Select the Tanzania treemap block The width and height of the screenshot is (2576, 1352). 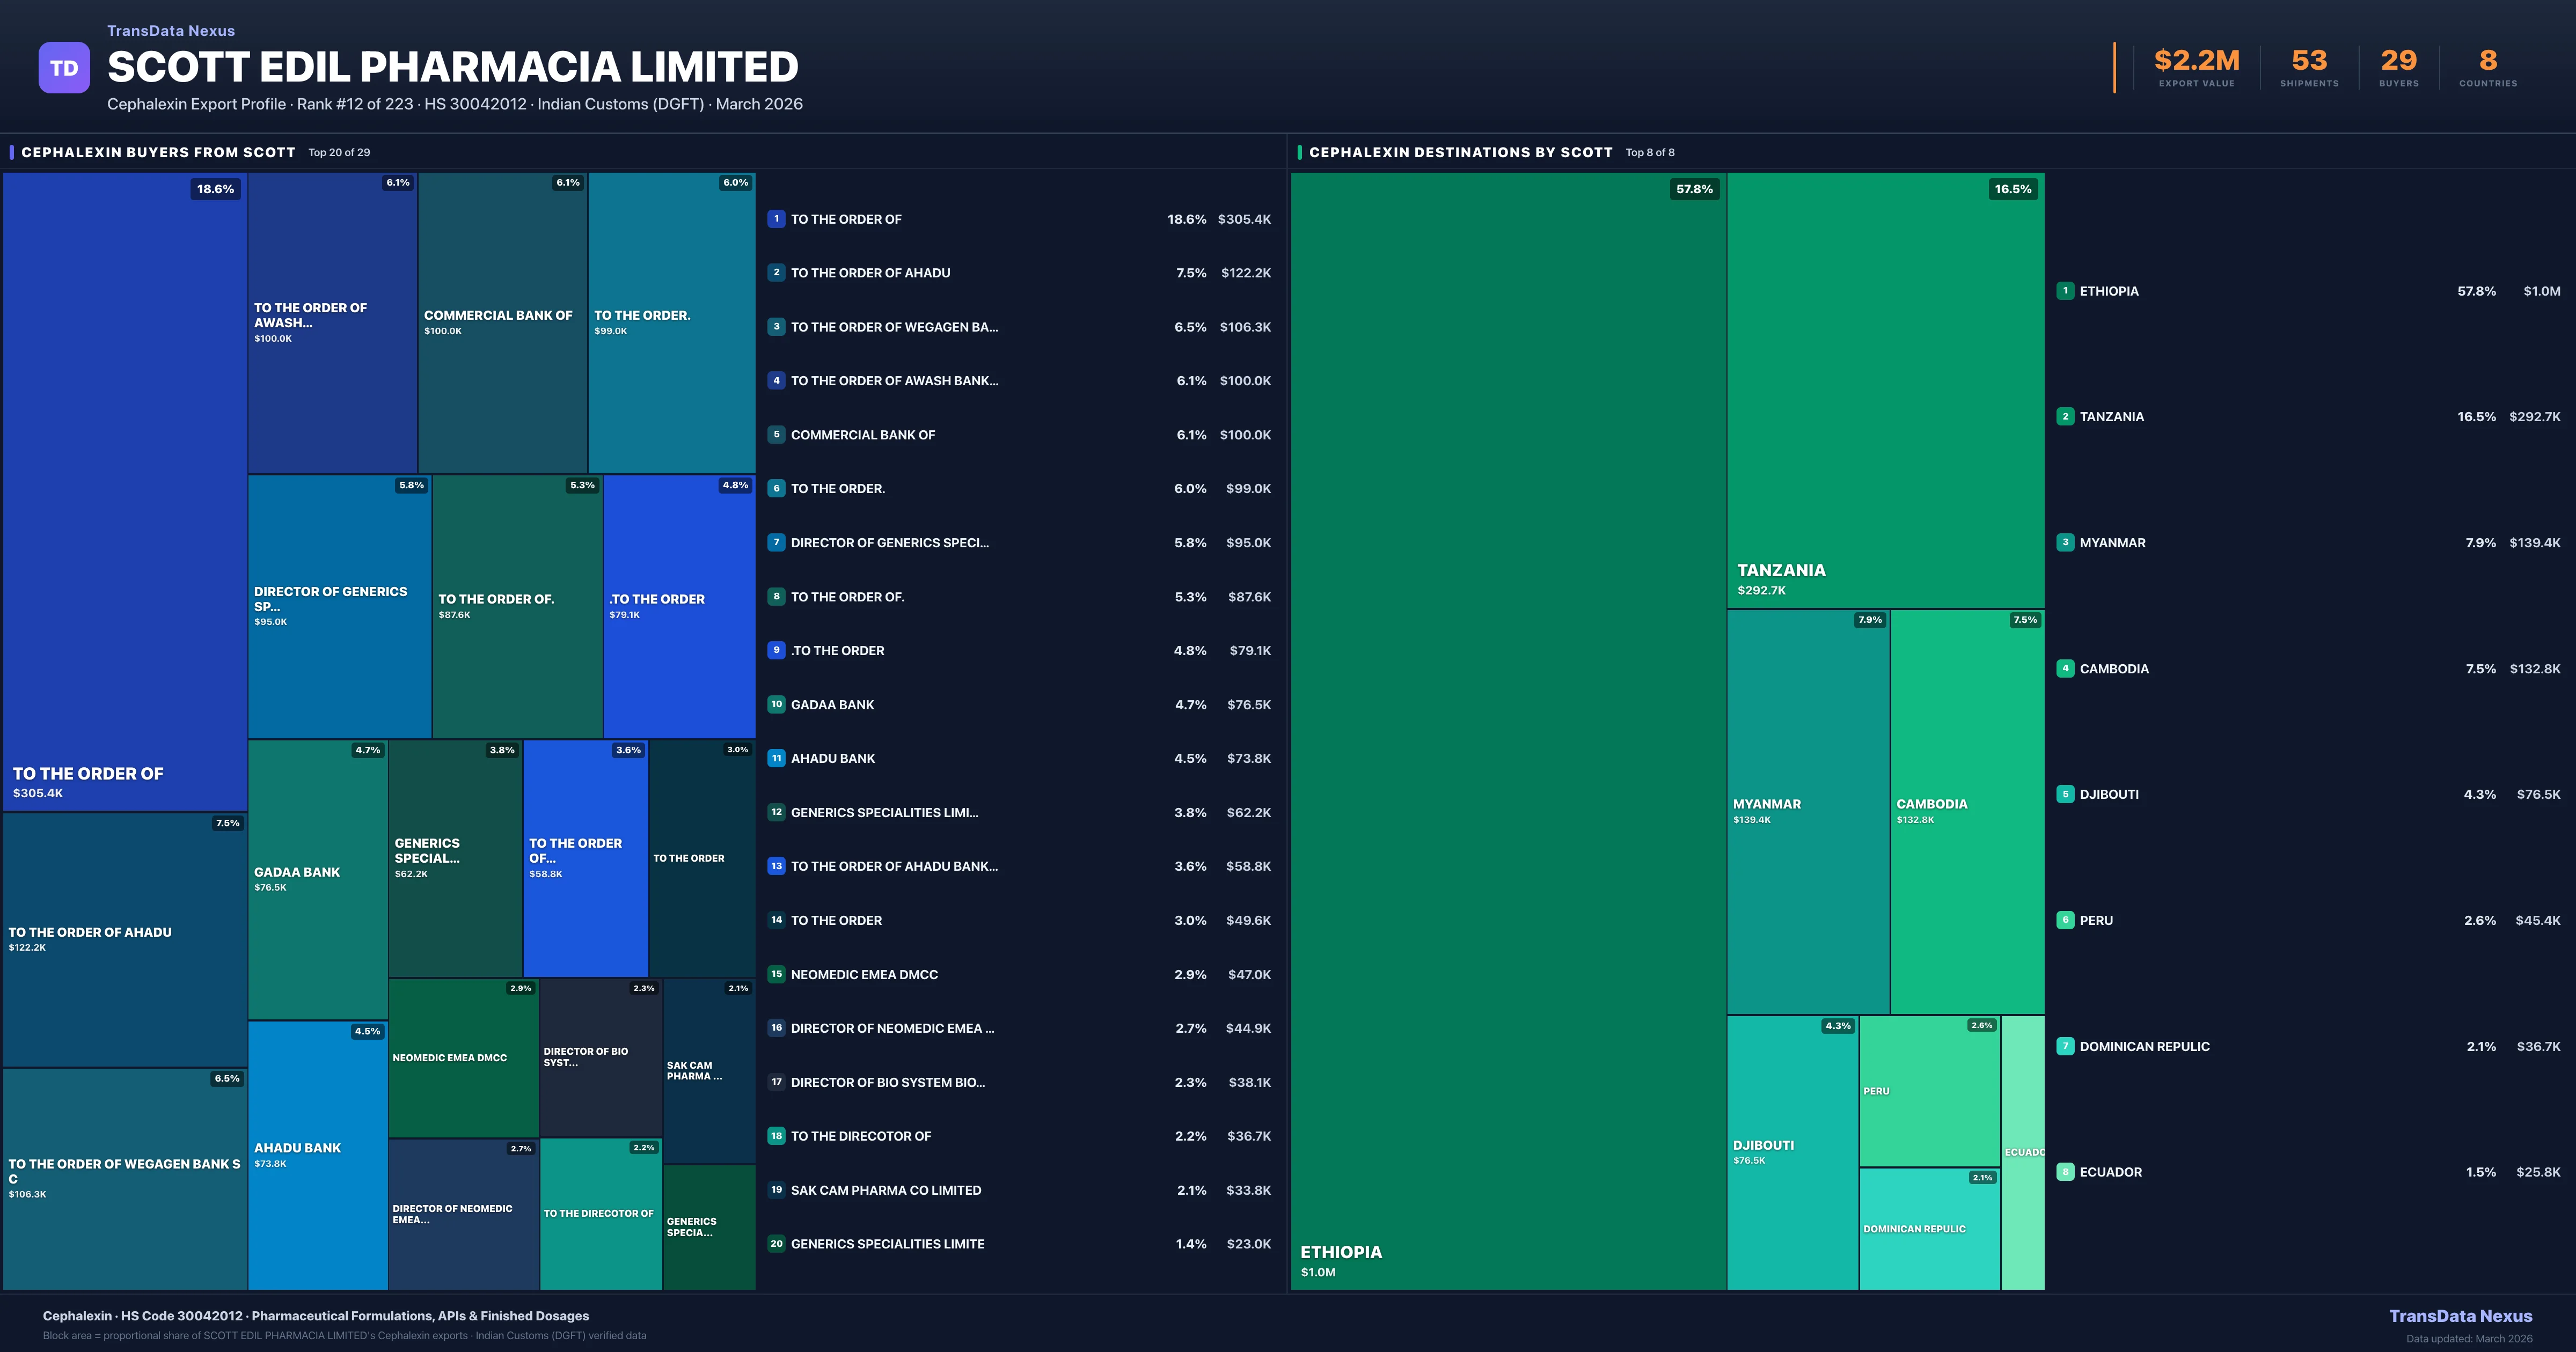tap(1885, 390)
